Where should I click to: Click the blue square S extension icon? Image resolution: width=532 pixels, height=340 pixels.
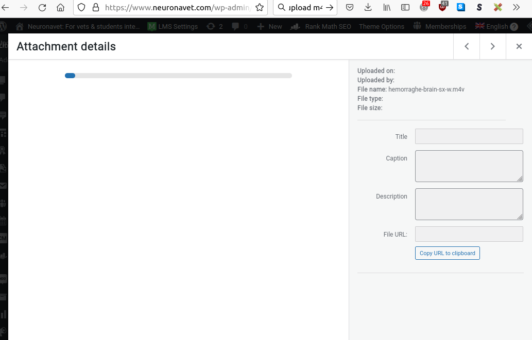[461, 7]
